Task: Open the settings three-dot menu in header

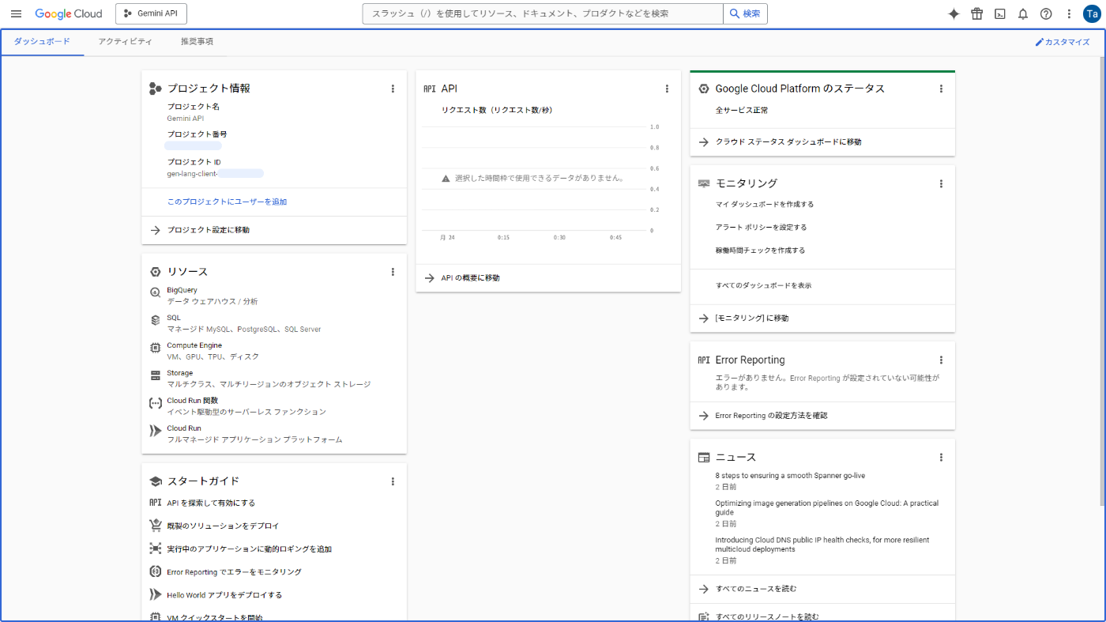Action: [1069, 13]
